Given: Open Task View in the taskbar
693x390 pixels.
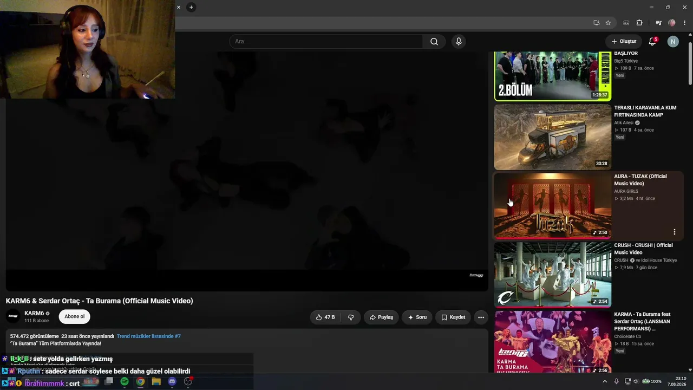Looking at the screenshot, I should point(109,382).
